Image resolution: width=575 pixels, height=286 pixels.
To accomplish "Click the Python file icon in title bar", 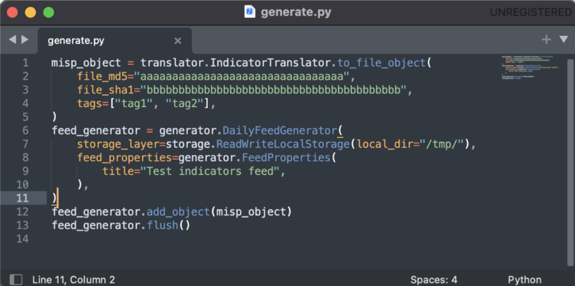I will coord(250,12).
